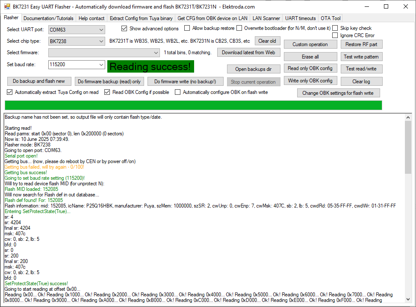Minimize the flasher window

pyautogui.click(x=367, y=7)
